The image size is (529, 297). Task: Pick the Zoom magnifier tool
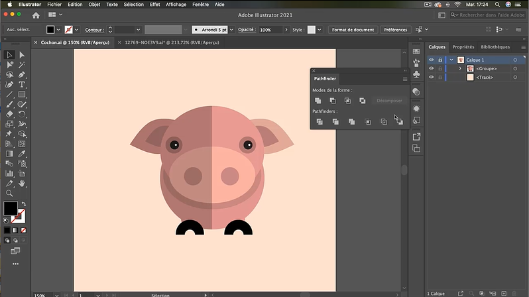coord(9,192)
